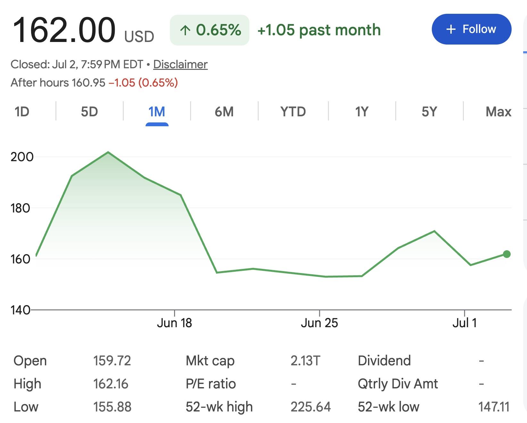Select the 5Y time range
527x423 pixels.
point(429,112)
